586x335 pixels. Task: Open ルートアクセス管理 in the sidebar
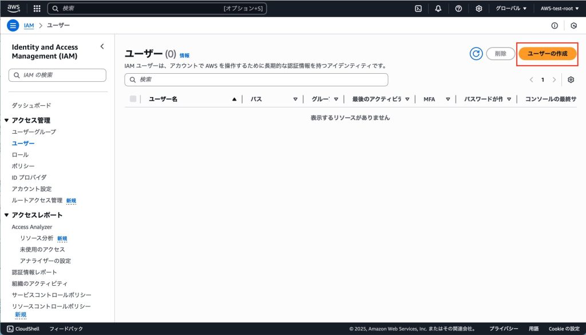37,200
